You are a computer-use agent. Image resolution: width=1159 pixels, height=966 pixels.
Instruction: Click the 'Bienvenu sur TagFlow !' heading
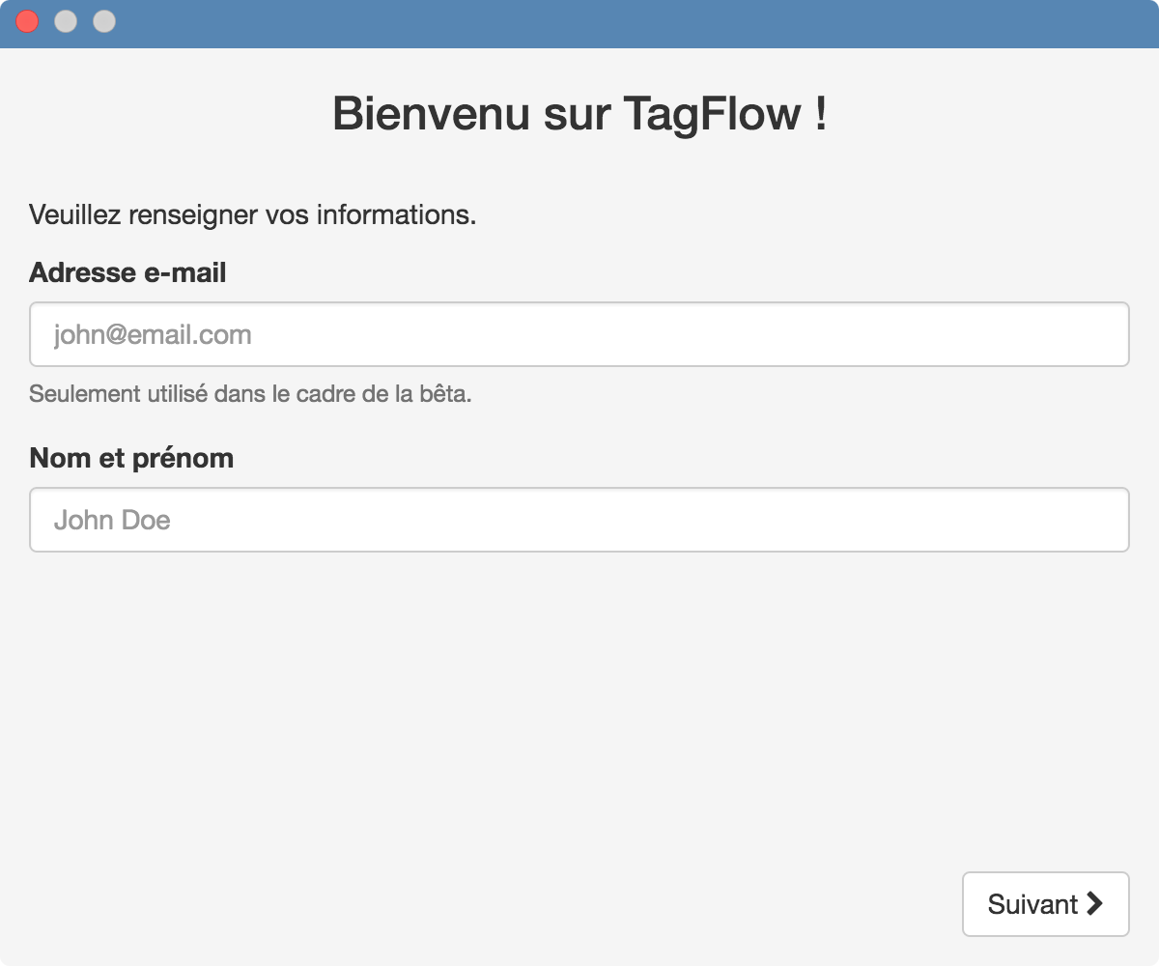(579, 114)
